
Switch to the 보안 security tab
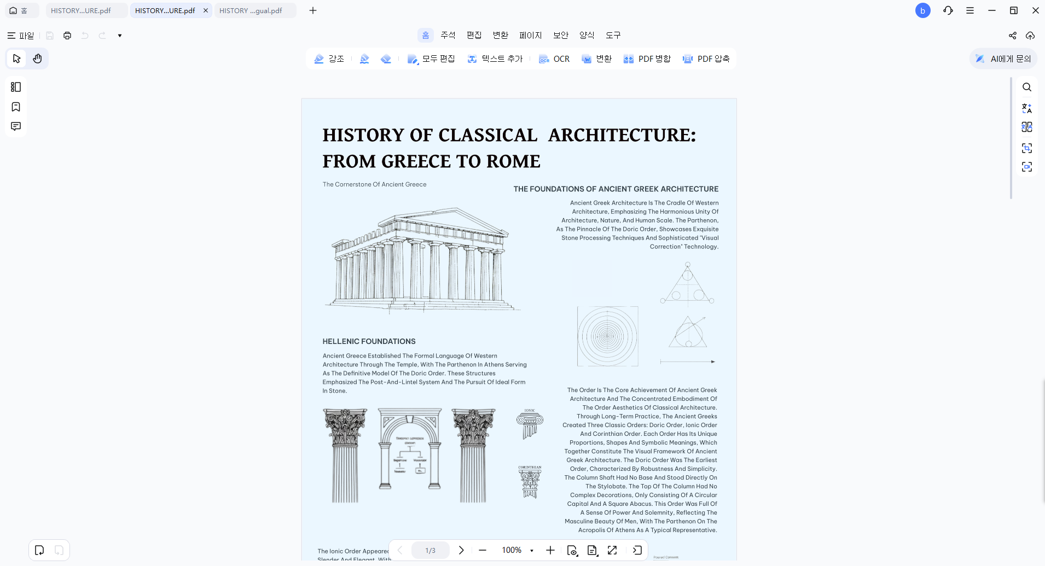(561, 36)
